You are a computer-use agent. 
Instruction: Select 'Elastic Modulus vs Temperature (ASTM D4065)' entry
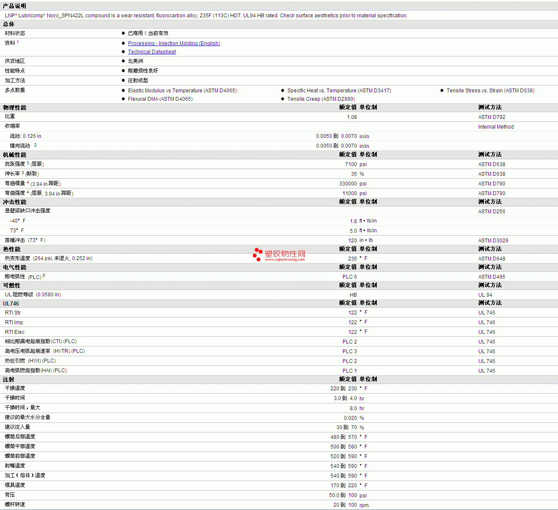click(x=182, y=91)
